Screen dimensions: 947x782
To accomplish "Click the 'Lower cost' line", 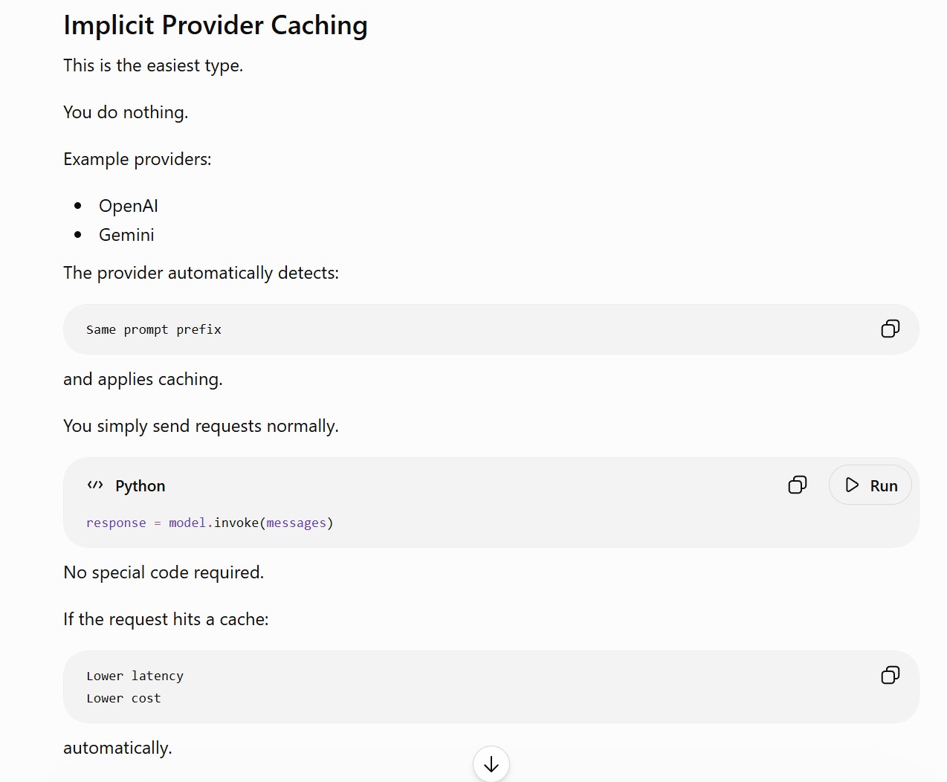I will click(123, 698).
